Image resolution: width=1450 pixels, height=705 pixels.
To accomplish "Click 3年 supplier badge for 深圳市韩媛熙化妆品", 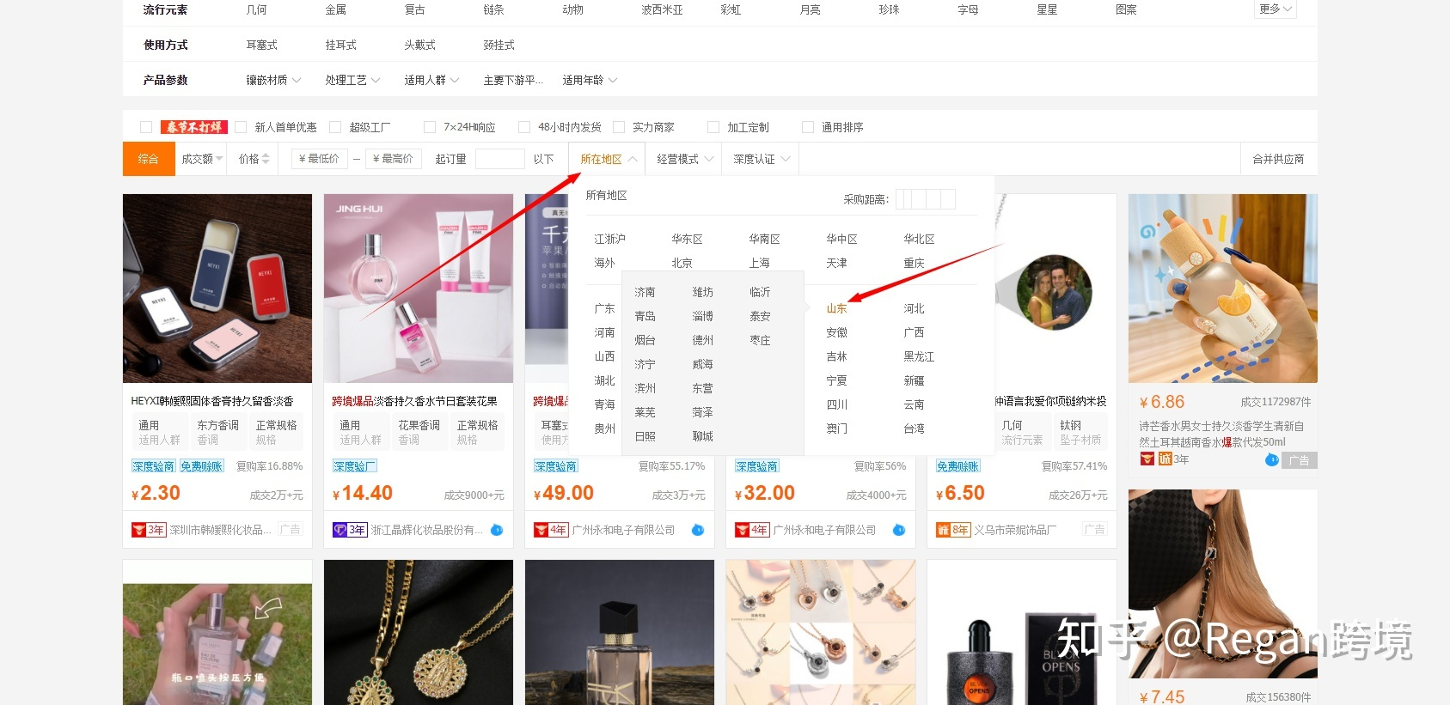I will click(x=149, y=530).
